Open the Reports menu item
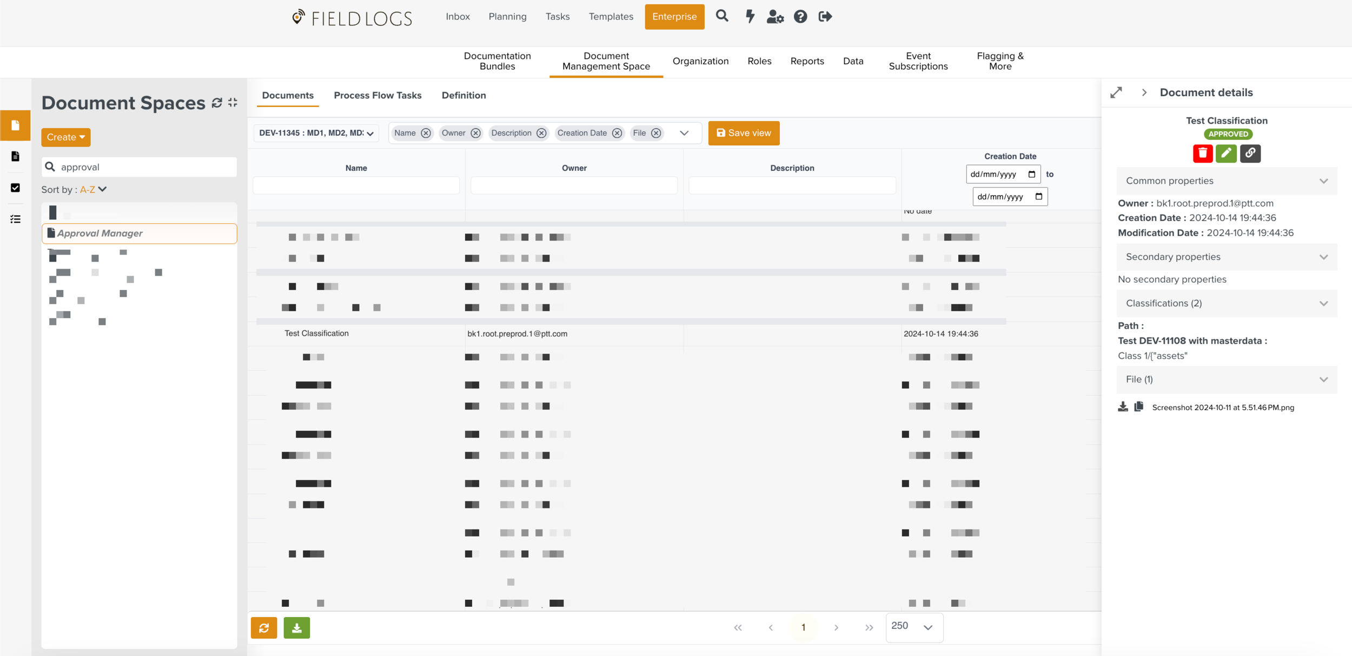This screenshot has width=1352, height=656. click(x=807, y=61)
